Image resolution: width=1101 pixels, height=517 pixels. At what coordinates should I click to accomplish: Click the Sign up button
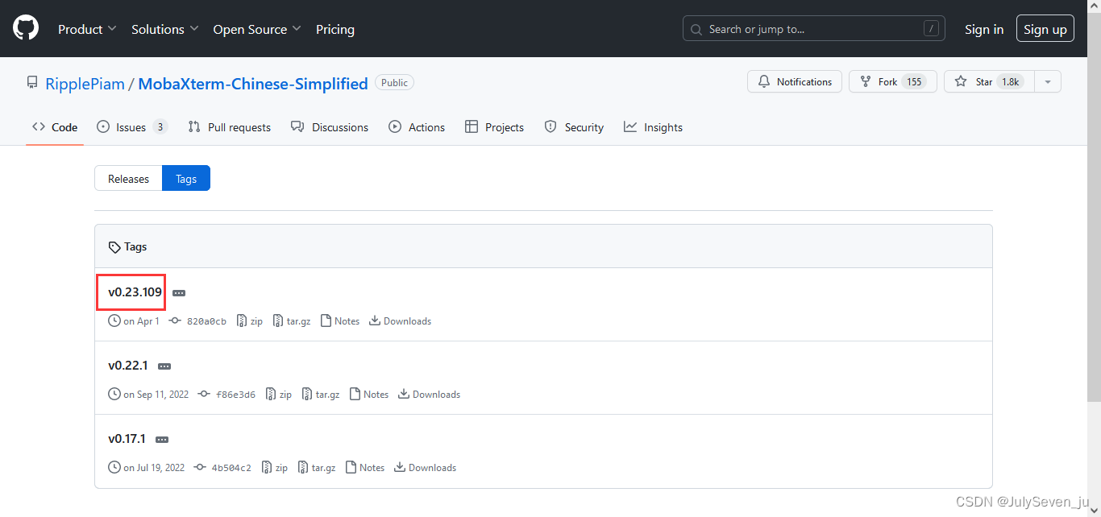click(x=1045, y=29)
